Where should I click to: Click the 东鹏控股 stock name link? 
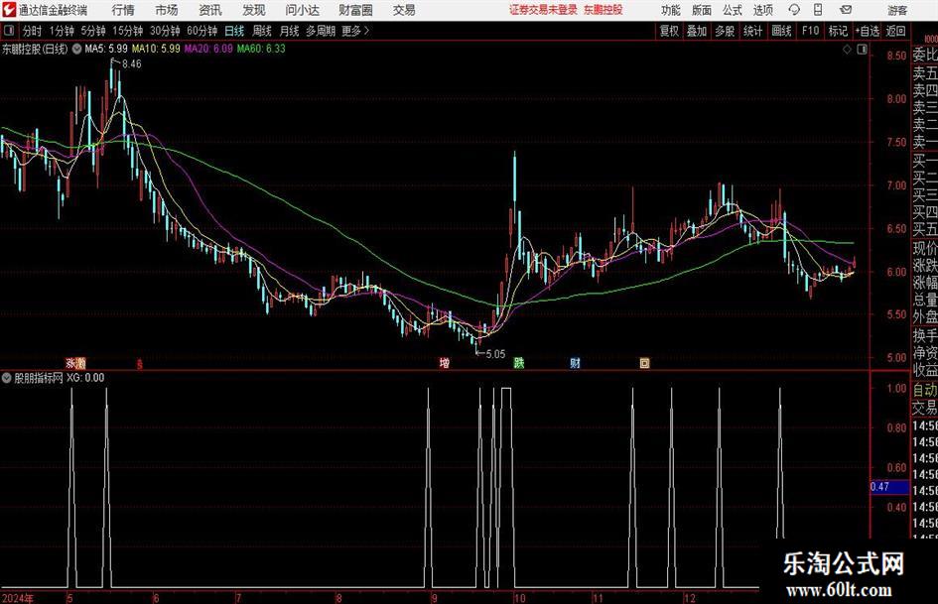[x=603, y=10]
